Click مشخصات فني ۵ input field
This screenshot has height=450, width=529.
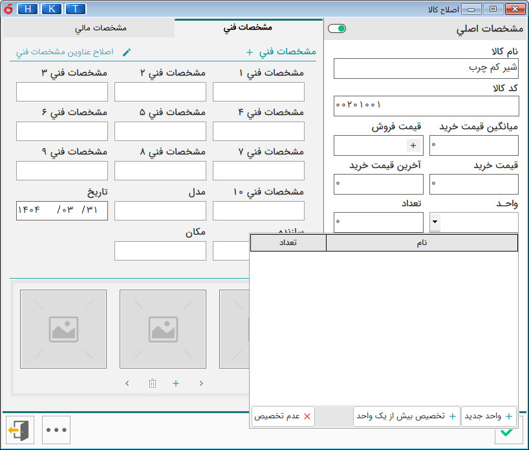click(x=160, y=131)
